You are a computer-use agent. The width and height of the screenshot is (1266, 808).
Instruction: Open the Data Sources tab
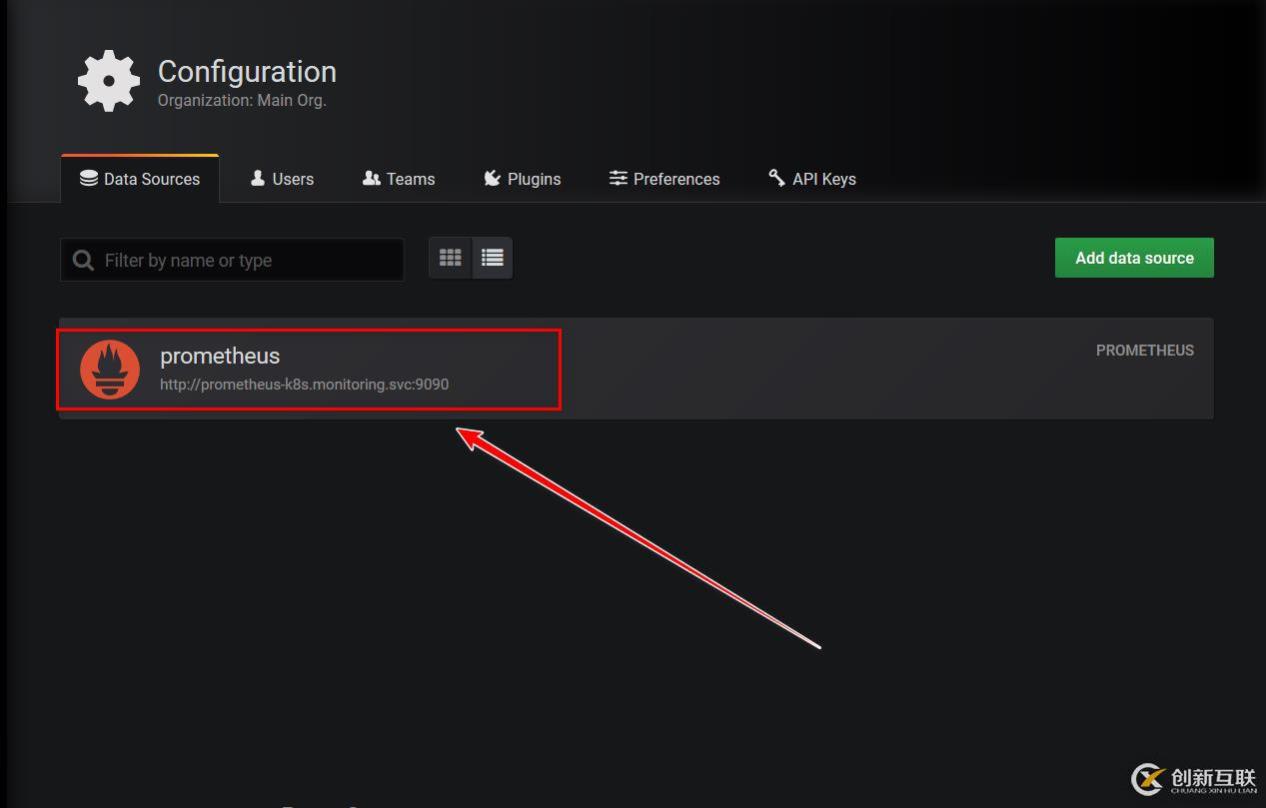pyautogui.click(x=140, y=179)
